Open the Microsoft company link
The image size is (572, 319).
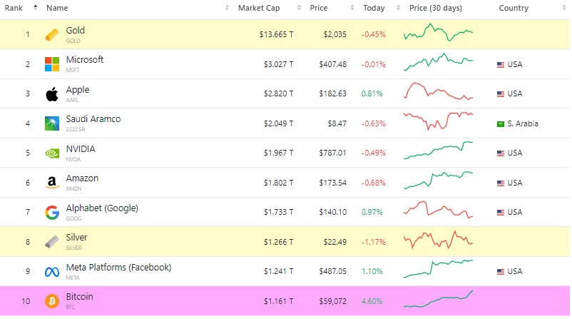85,59
